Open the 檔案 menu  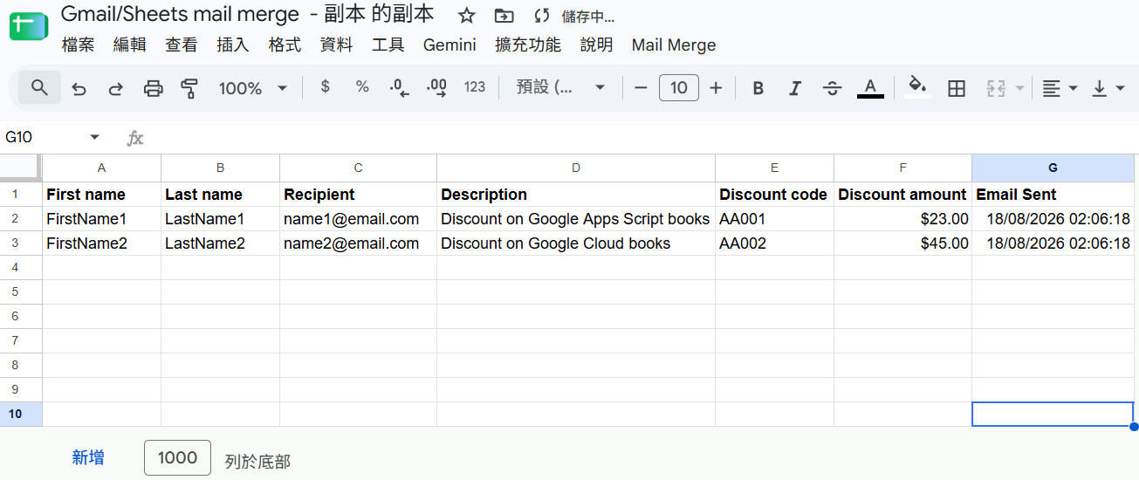click(79, 45)
